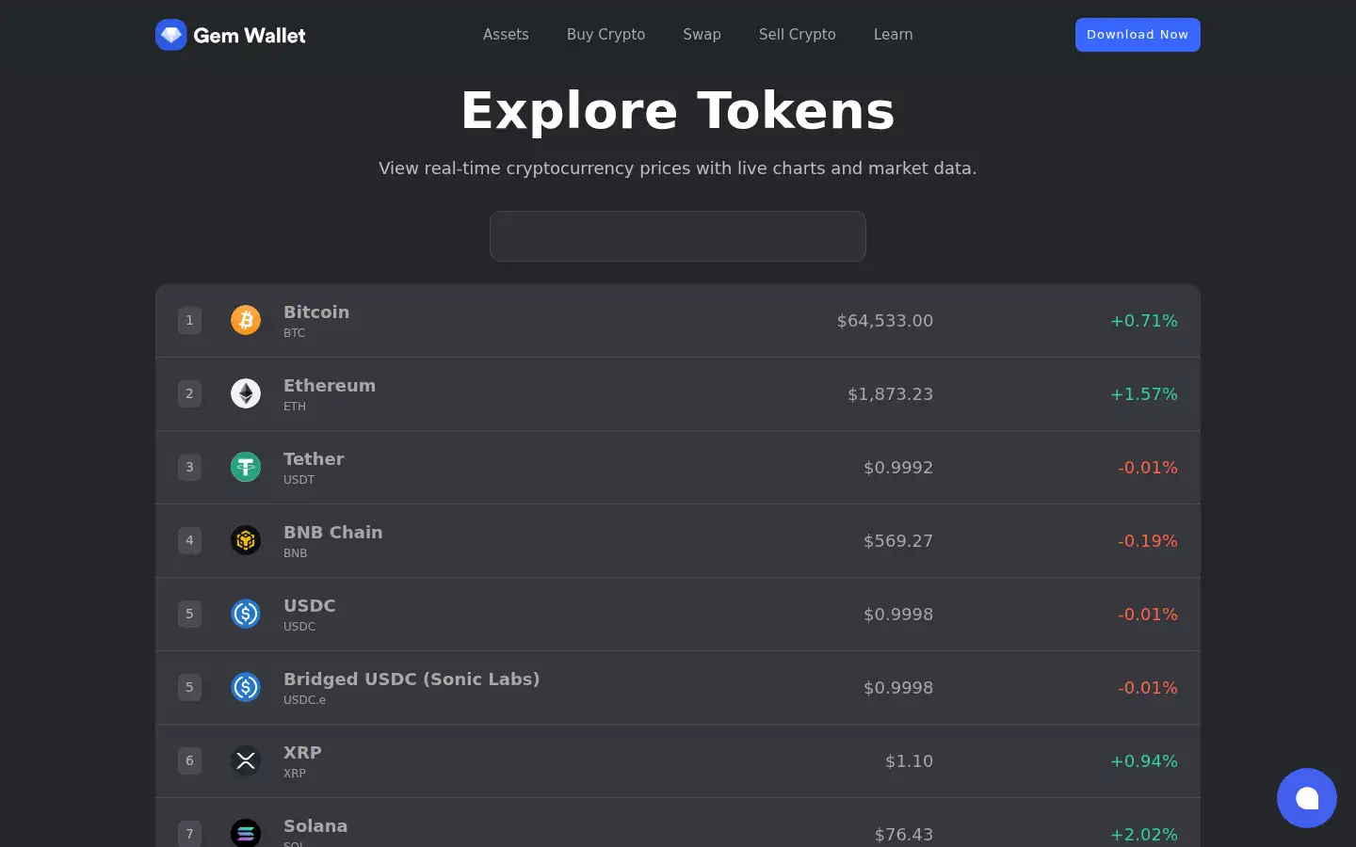1356x847 pixels.
Task: Click the Bridged USDC (Sonic Labs) coin icon
Action: point(246,687)
